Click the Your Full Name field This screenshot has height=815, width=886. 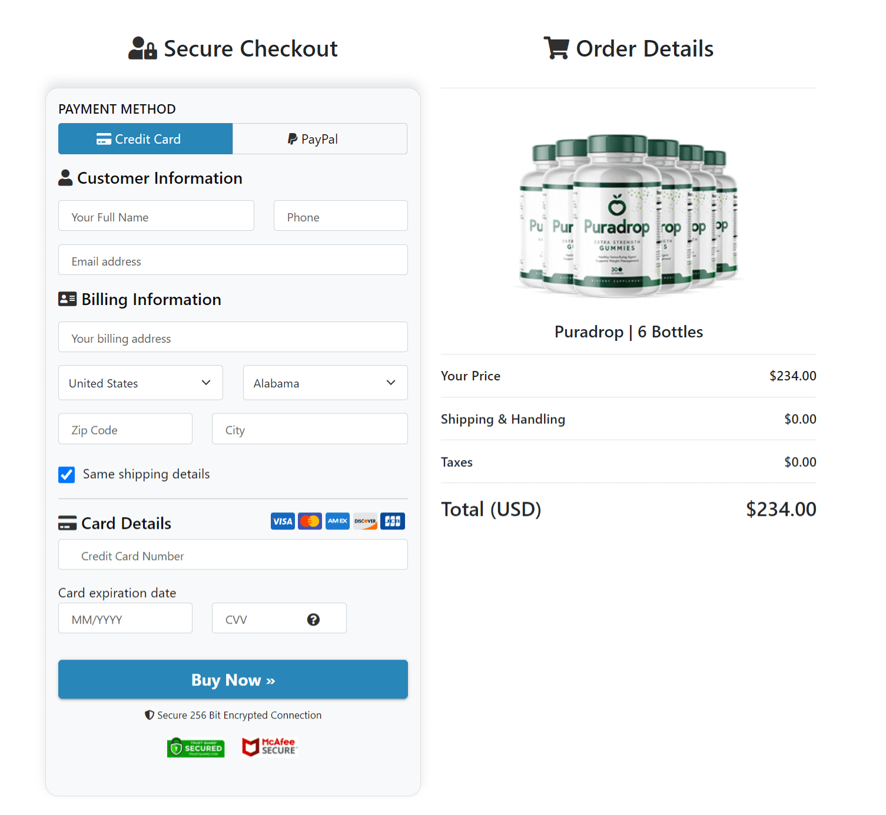[x=156, y=216]
